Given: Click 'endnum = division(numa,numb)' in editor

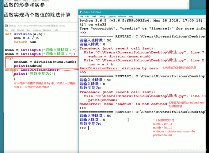Looking at the screenshot, I should 45,62.
